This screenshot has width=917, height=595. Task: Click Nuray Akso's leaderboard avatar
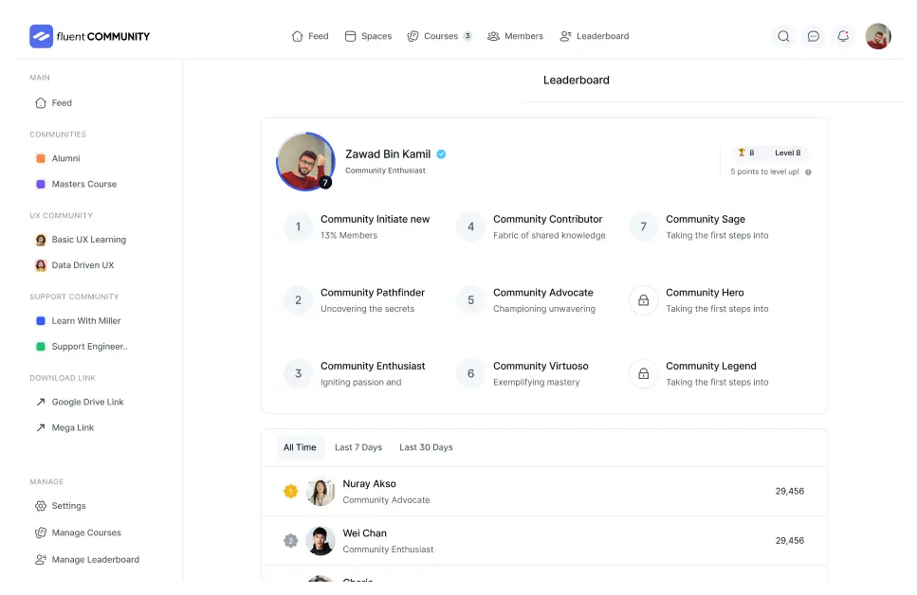(x=321, y=492)
